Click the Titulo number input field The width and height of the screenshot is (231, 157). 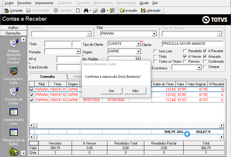[58, 44]
